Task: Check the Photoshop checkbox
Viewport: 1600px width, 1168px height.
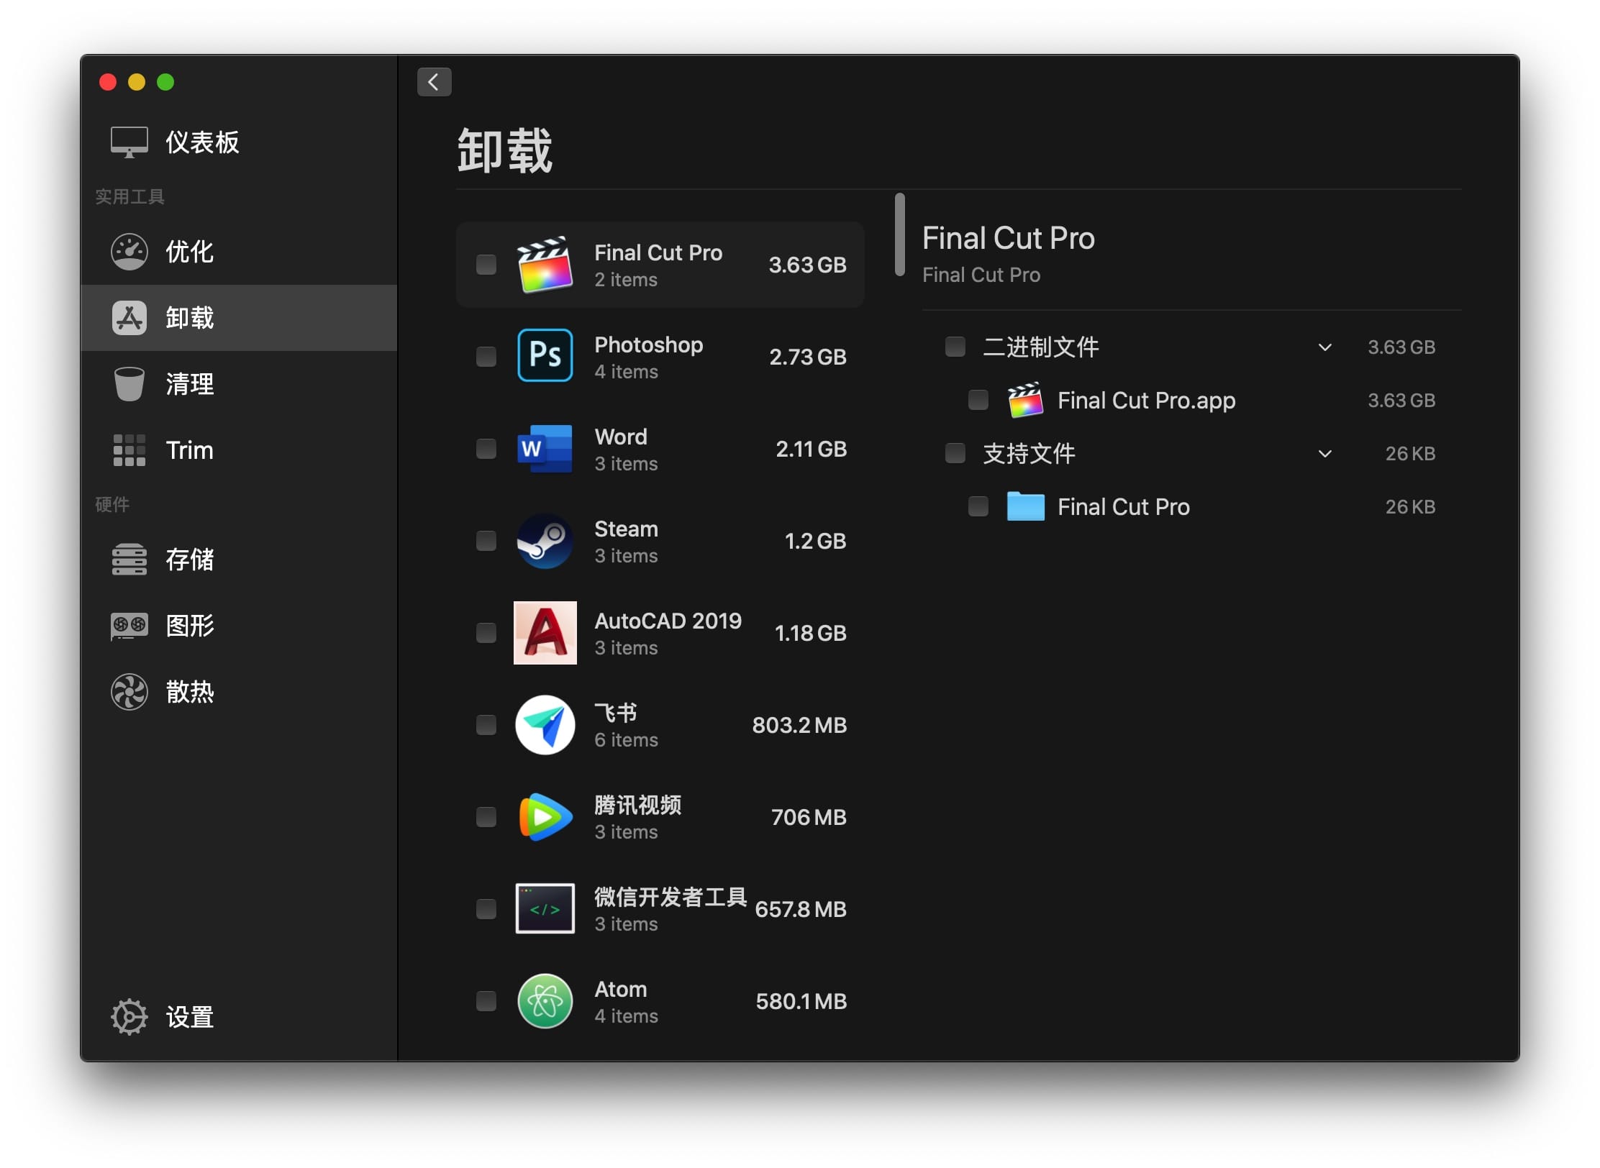Action: pos(486,357)
